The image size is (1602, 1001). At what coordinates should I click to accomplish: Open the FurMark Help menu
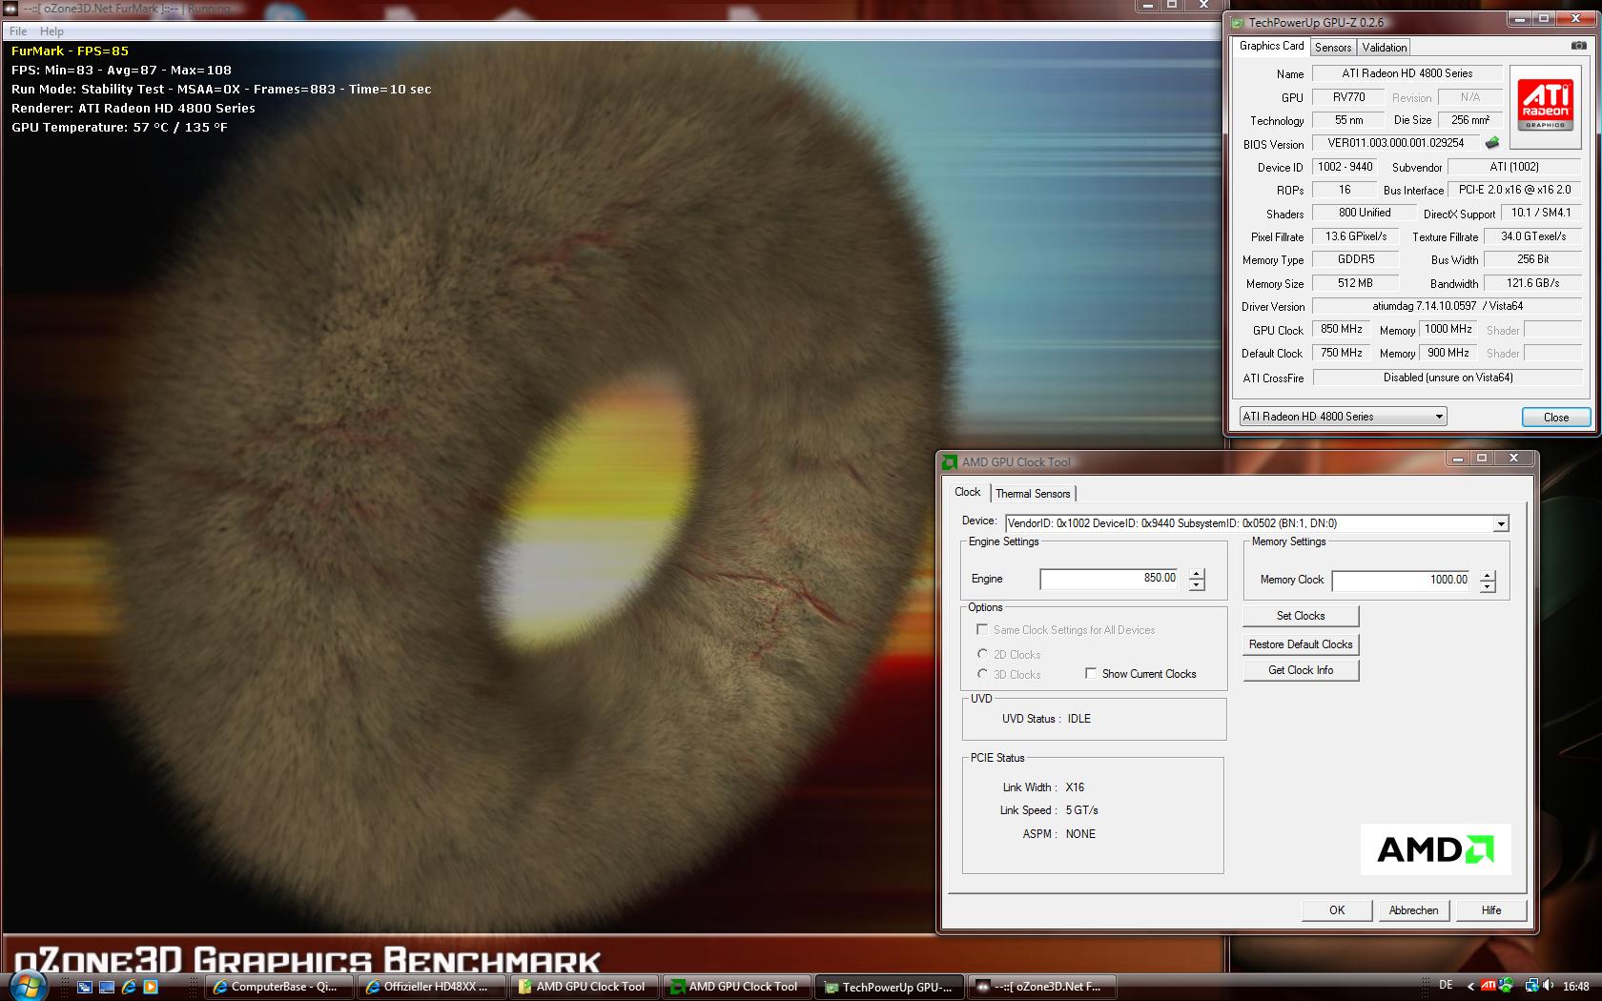pyautogui.click(x=51, y=31)
